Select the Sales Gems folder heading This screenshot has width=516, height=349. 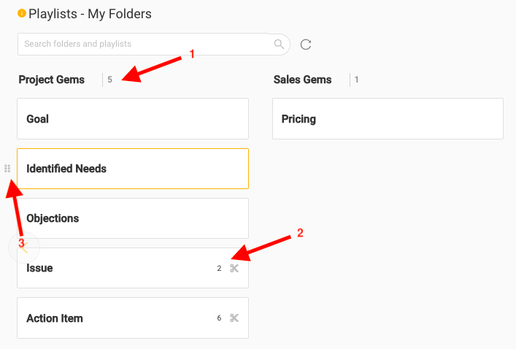click(x=302, y=80)
